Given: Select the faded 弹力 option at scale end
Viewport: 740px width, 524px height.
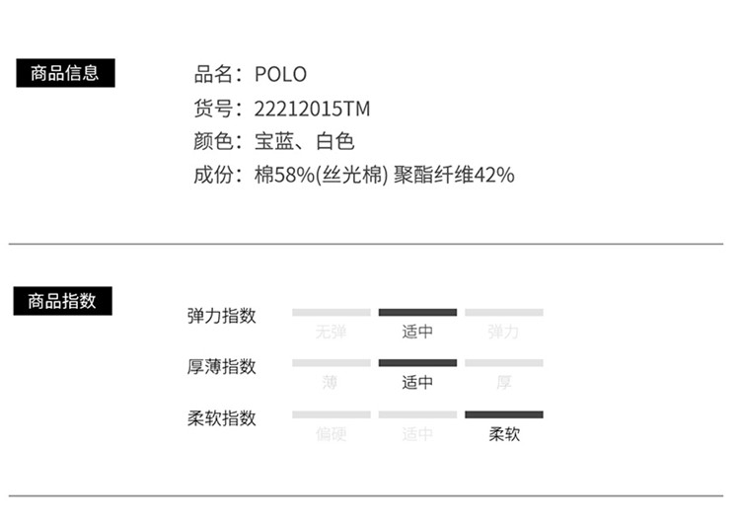Looking at the screenshot, I should pyautogui.click(x=503, y=332).
